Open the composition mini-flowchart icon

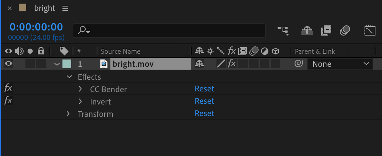283,30
